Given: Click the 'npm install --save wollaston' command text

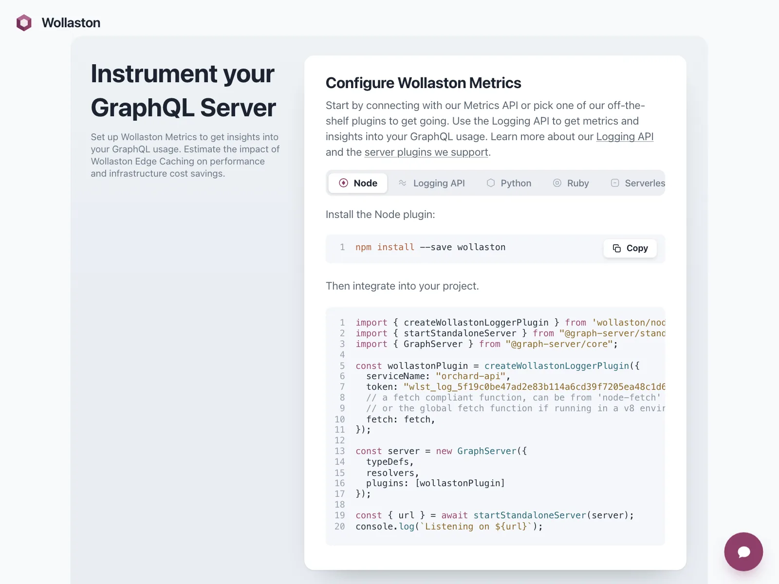Looking at the screenshot, I should pos(430,247).
